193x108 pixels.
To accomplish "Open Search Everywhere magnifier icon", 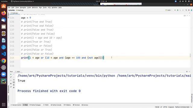I will [186, 10].
